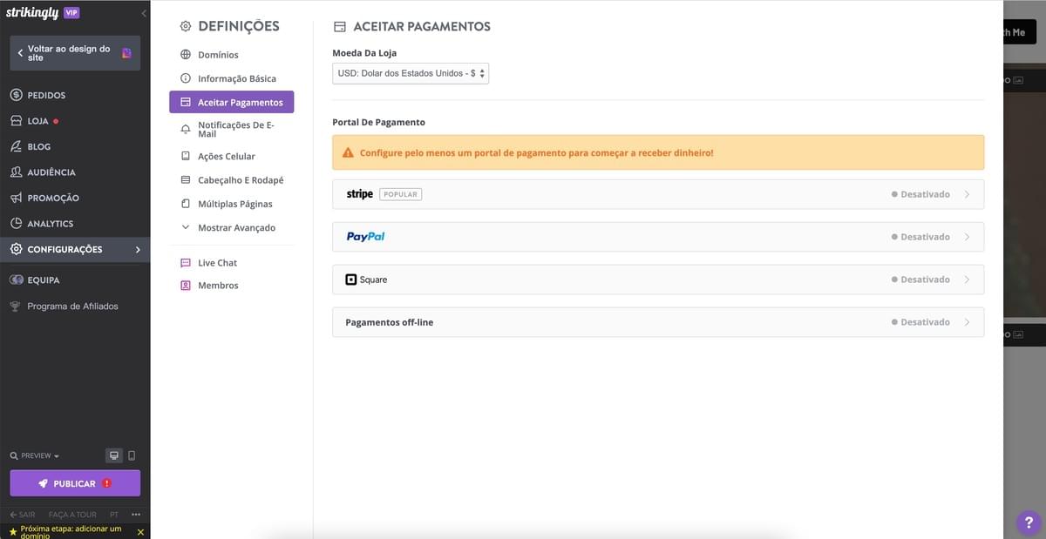
Task: Toggle the Desativado status on PayPal
Action: point(921,236)
